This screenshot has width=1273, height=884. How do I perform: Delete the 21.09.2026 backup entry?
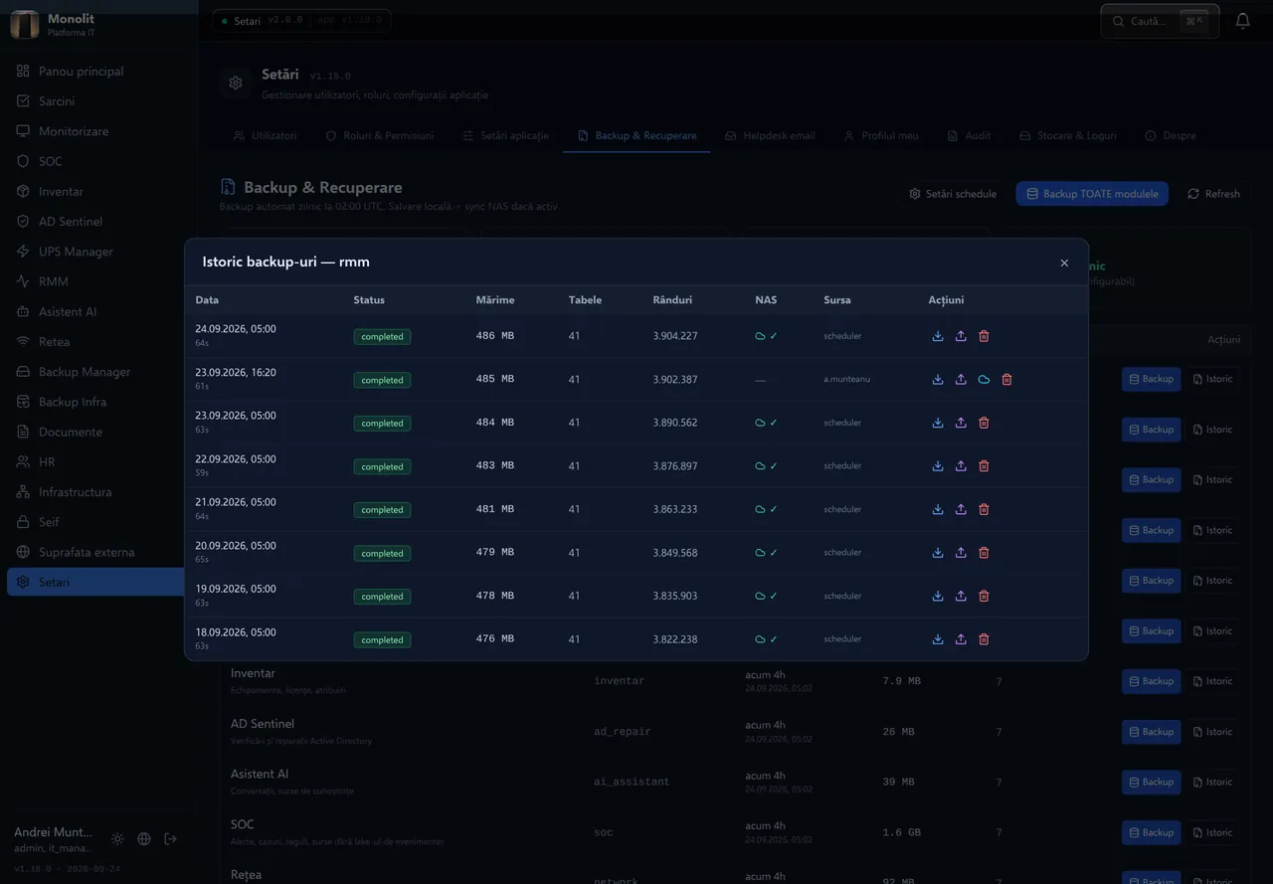pos(984,509)
